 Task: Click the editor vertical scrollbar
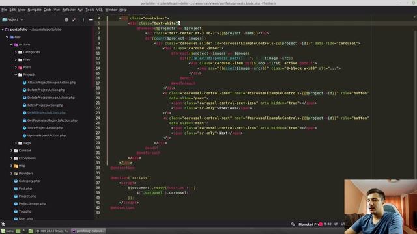415,106
